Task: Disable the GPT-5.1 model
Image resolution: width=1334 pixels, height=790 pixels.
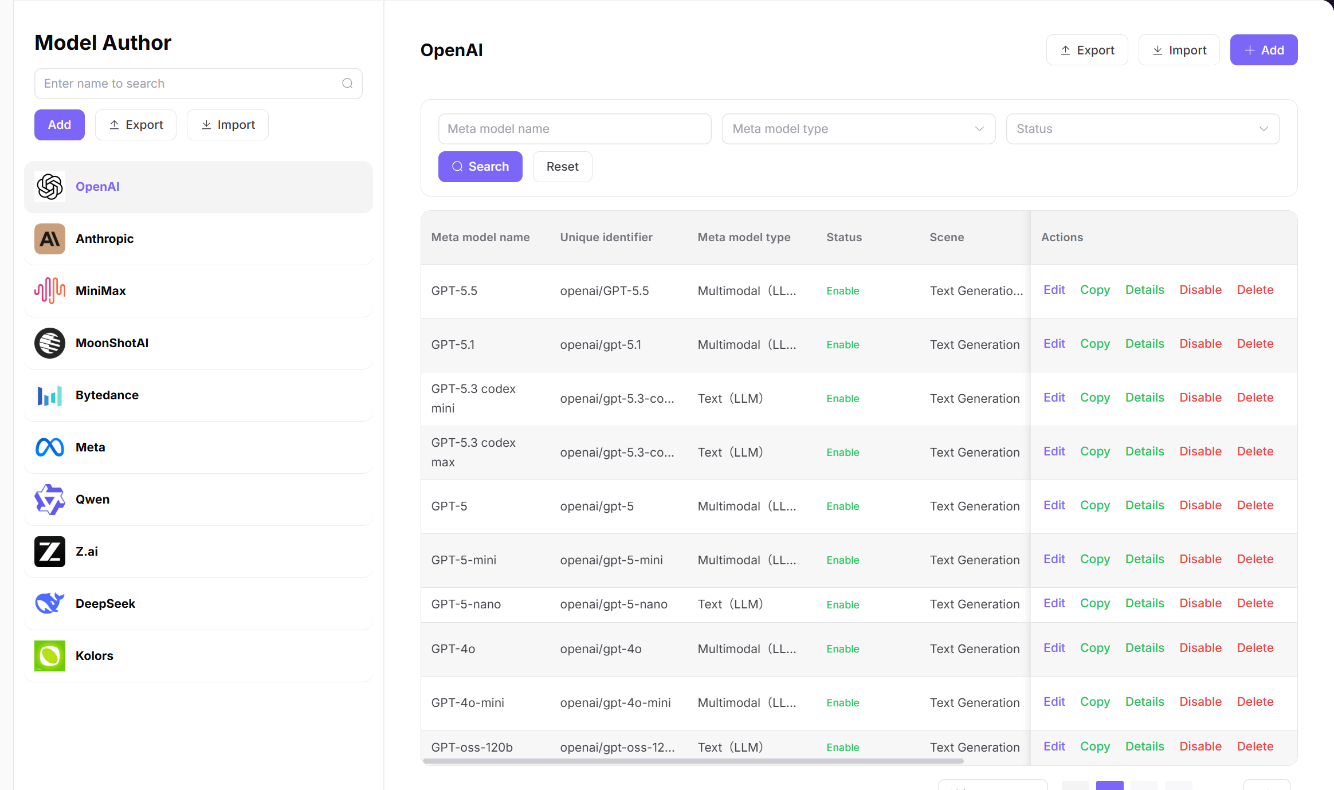Action: (1200, 344)
